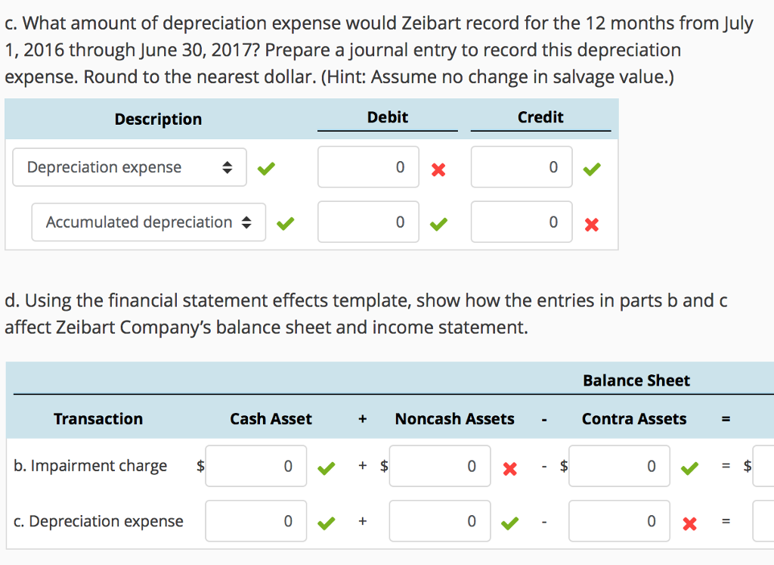Click the red X under Accumulated depreciation's Credit field
Screen dimensions: 774x565
pos(592,224)
